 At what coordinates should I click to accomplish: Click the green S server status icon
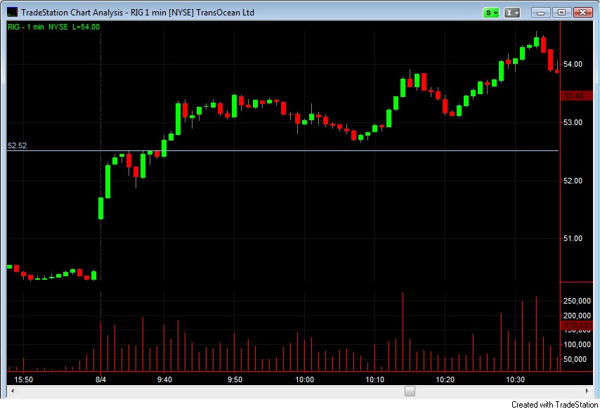coord(490,12)
